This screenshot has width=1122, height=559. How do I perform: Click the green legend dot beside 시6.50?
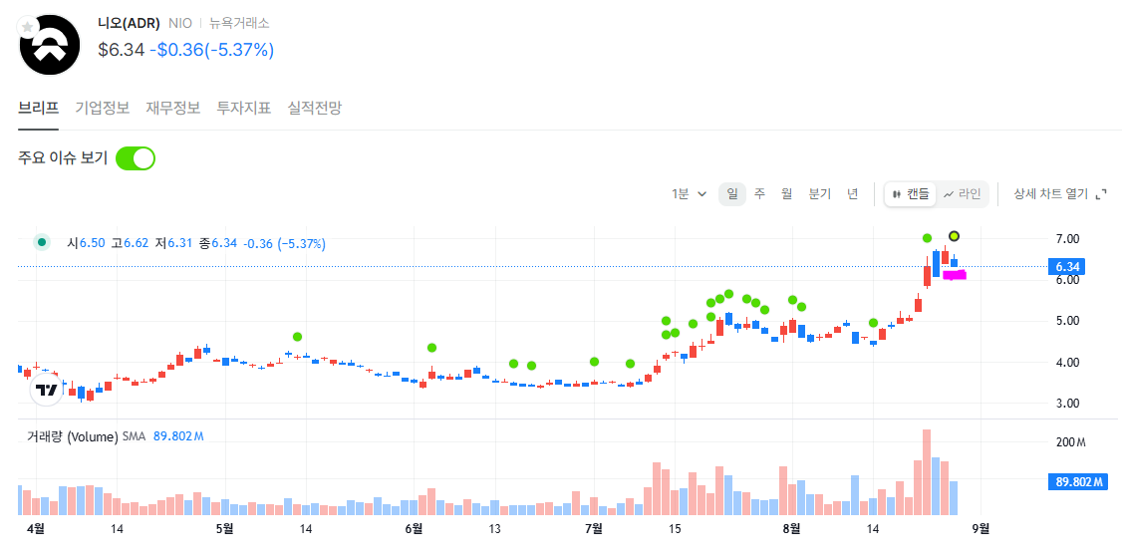pyautogui.click(x=42, y=243)
